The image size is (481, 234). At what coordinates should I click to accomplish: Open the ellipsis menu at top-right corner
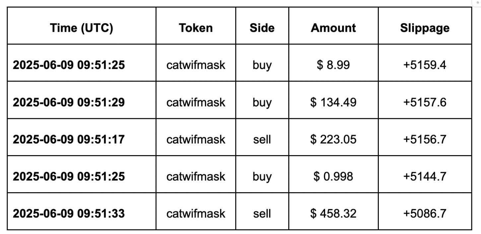[x=478, y=2]
